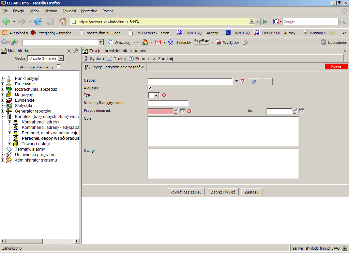Open the Google toolbar search box dropdown
349x253 pixels.
click(x=101, y=42)
